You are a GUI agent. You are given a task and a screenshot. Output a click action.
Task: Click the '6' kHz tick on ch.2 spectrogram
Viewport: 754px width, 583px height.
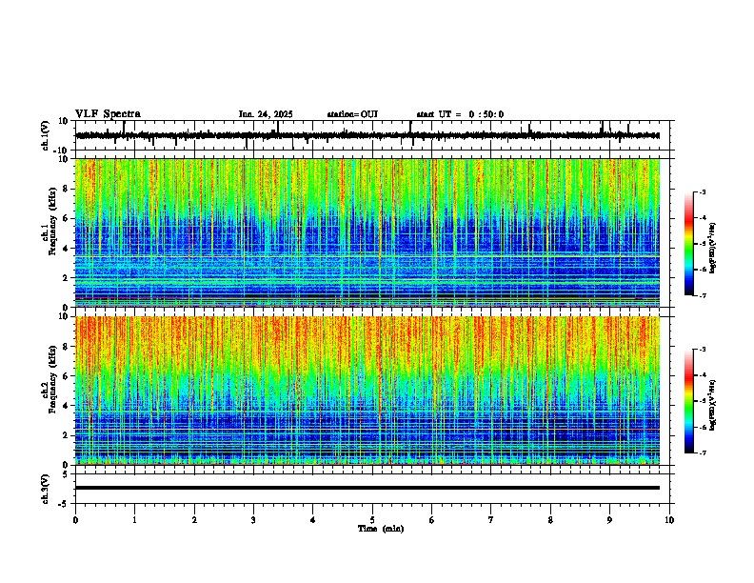(66, 376)
